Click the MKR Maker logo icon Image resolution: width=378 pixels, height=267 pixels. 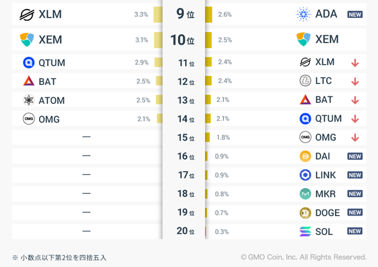coord(305,194)
